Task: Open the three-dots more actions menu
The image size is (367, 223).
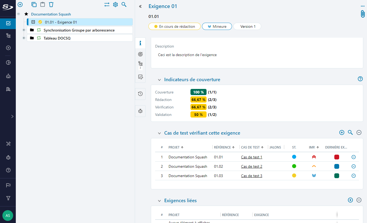Action: 363,6
